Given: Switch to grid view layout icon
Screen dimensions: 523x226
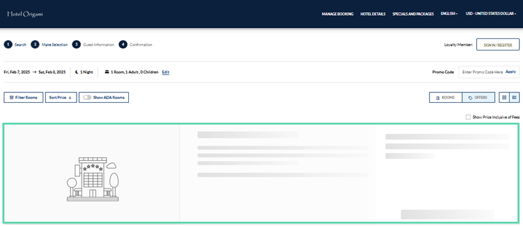Looking at the screenshot, I should 504,97.
